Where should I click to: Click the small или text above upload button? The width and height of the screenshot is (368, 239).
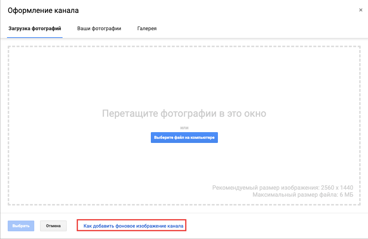(x=184, y=128)
